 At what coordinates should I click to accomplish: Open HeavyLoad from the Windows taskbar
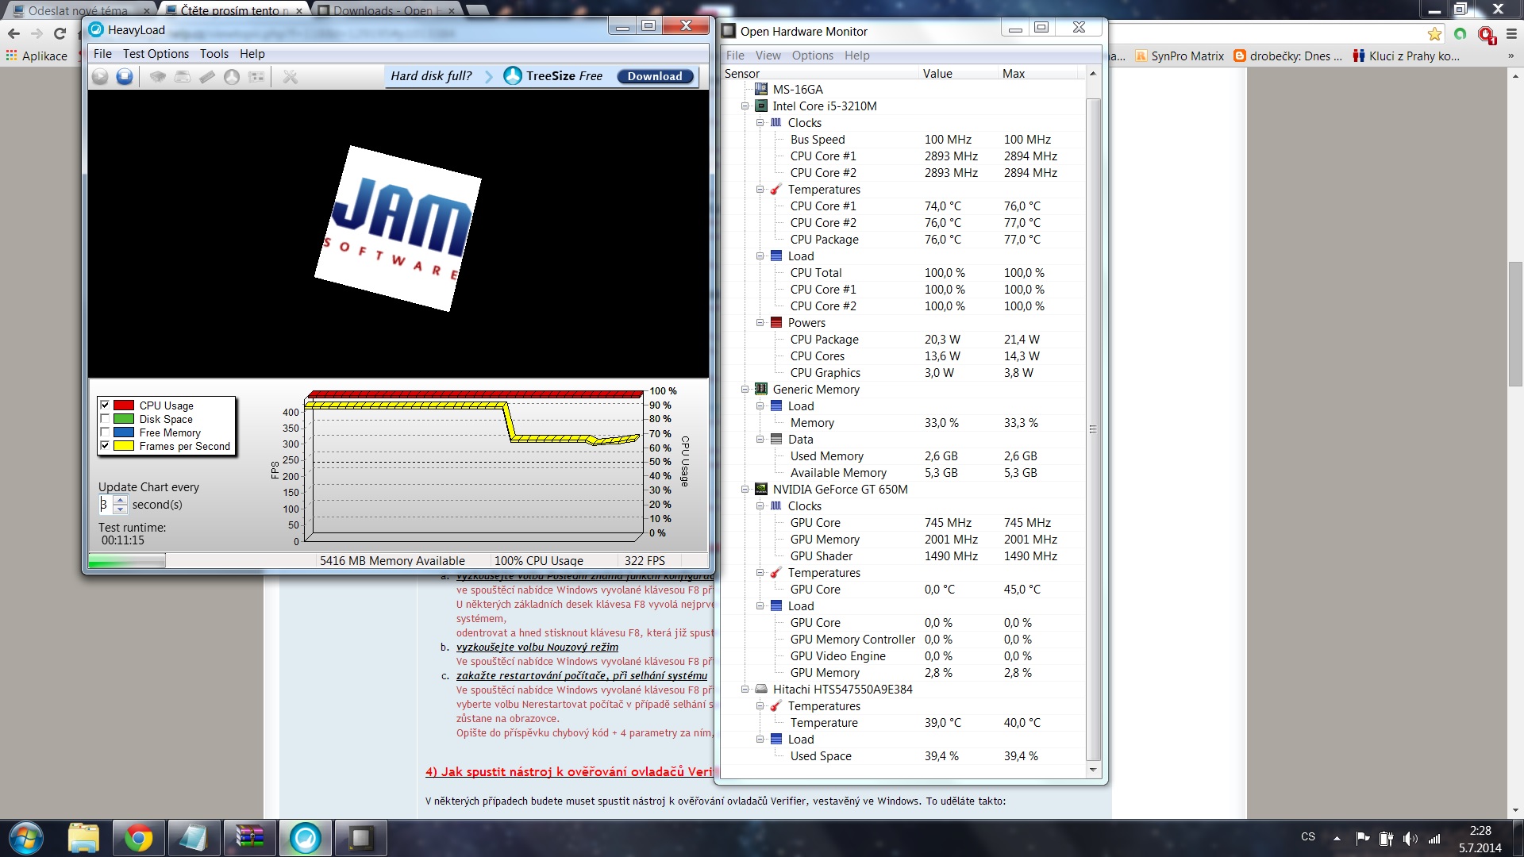point(305,838)
